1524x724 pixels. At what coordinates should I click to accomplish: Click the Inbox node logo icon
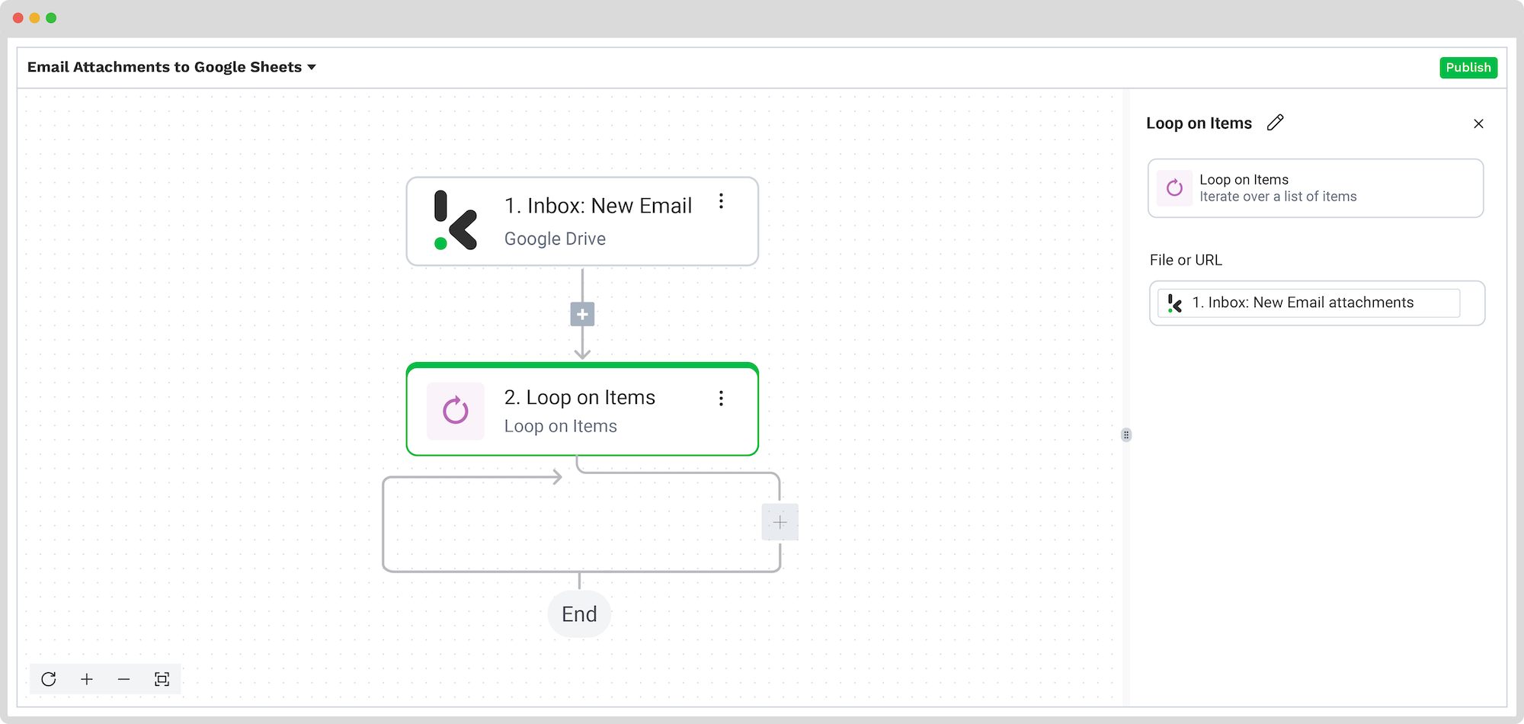coord(455,220)
